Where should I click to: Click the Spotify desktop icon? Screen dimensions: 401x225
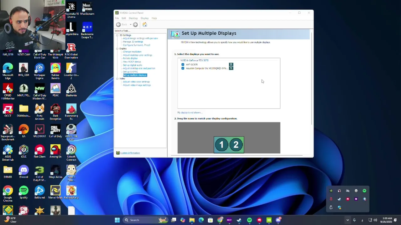coord(24,192)
